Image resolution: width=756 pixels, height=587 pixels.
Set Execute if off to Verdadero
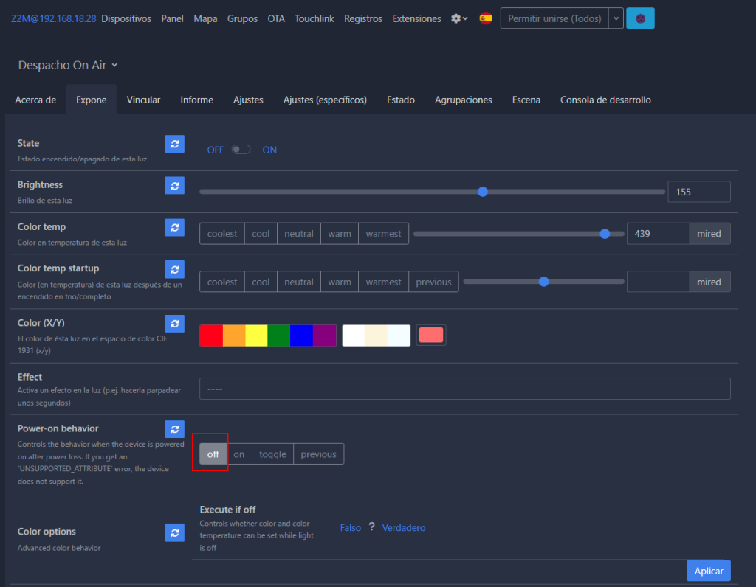403,528
